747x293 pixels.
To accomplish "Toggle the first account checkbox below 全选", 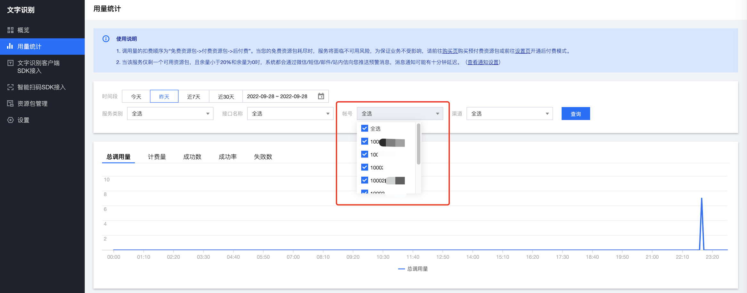I will tap(365, 141).
